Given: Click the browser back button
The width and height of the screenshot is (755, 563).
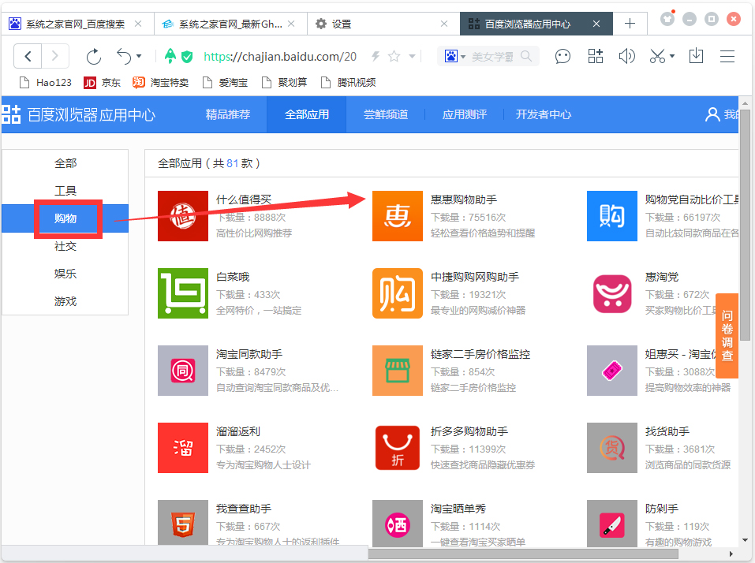Looking at the screenshot, I should (x=28, y=56).
